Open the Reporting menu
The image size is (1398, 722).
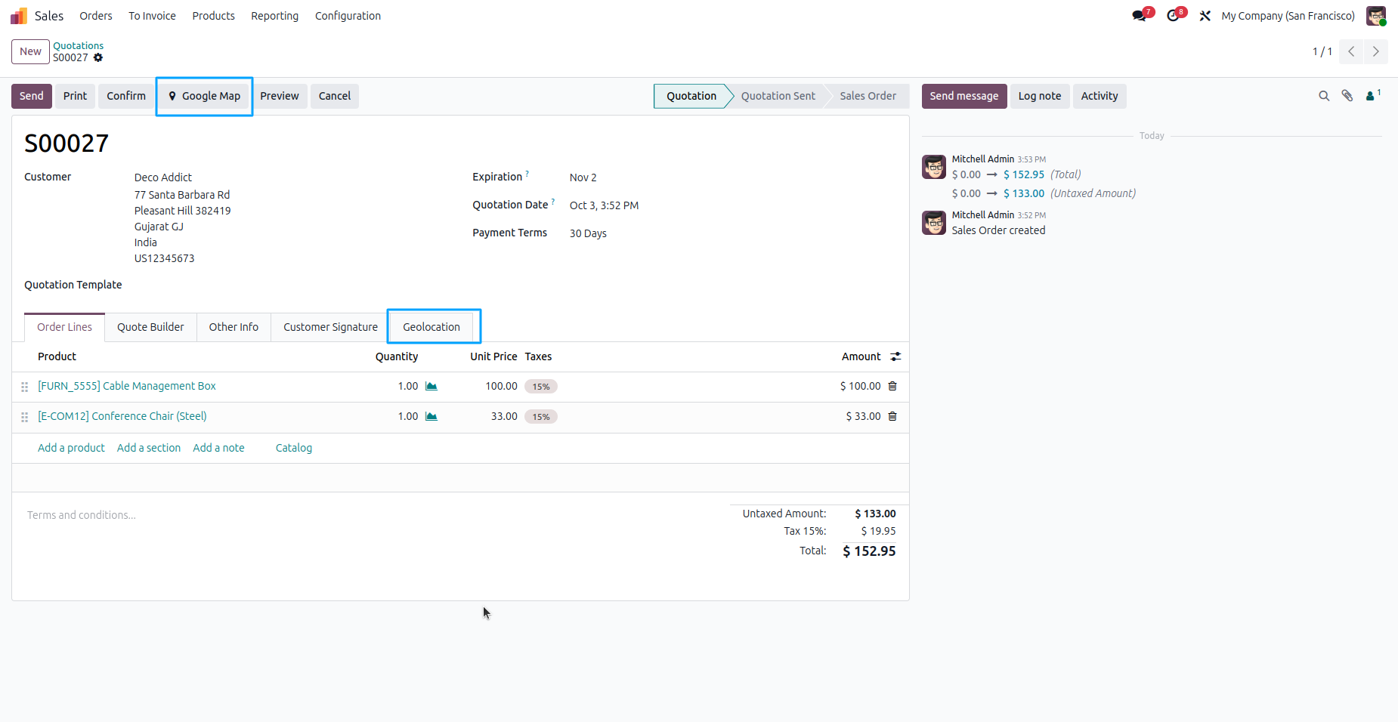pos(275,16)
